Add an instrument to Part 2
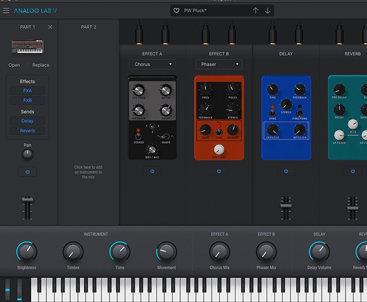 click(88, 172)
